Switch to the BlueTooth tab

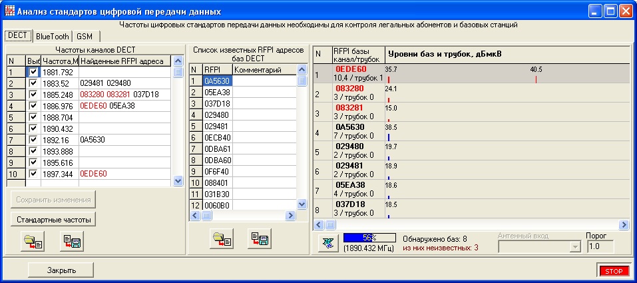pos(52,36)
